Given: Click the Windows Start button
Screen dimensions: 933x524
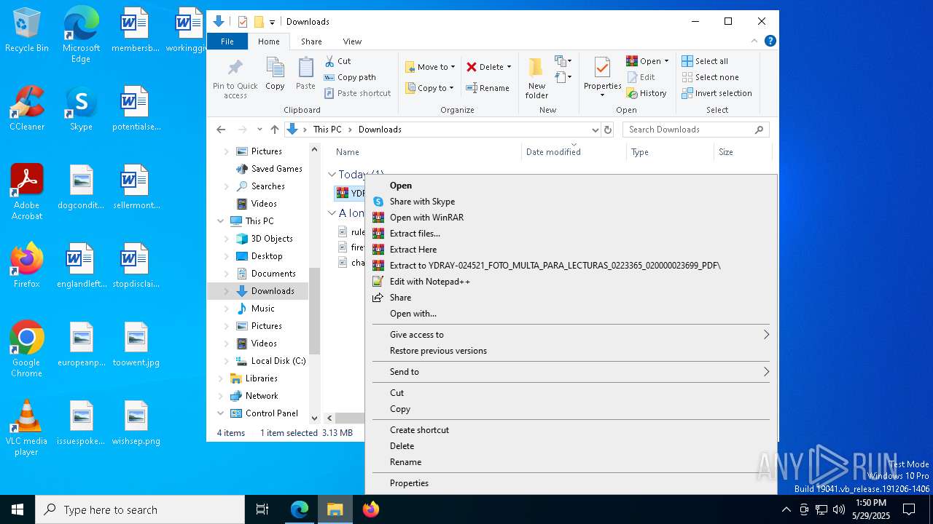Looking at the screenshot, I should (x=17, y=509).
